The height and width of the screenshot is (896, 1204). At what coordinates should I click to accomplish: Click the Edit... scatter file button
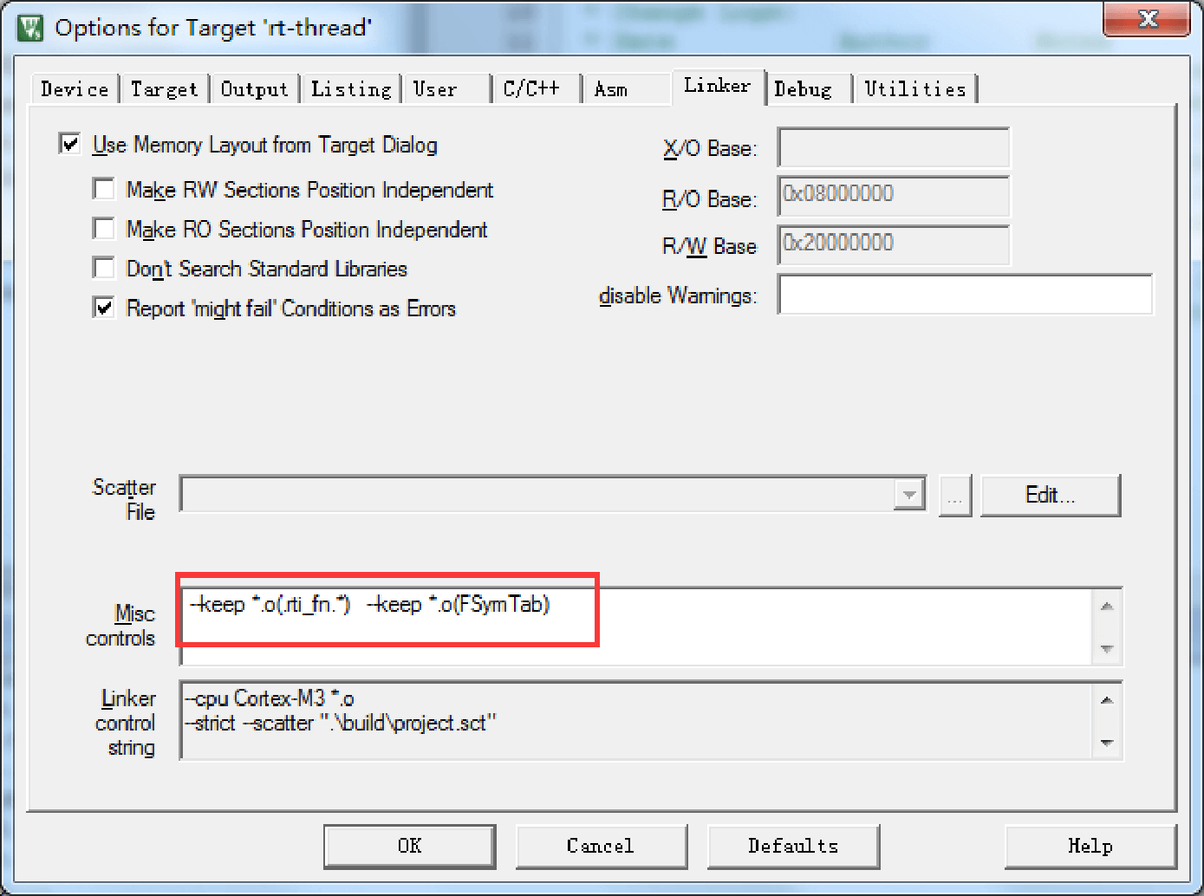pyautogui.click(x=1051, y=496)
